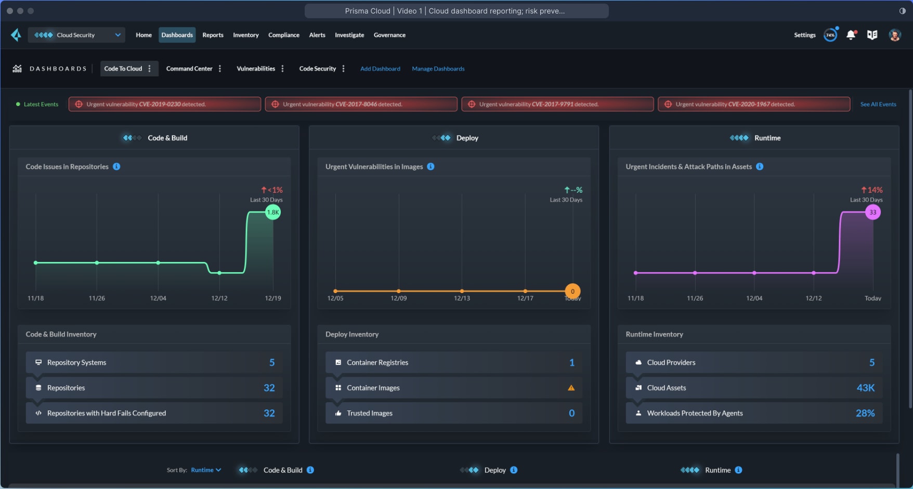Image resolution: width=913 pixels, height=489 pixels.
Task: Open the kebab menu next to Code To Cloud
Action: (150, 68)
